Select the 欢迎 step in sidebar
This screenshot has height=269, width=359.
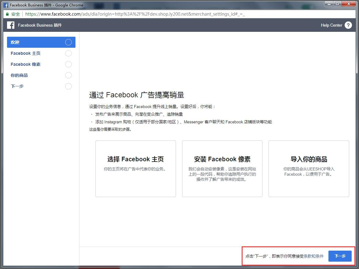click(41, 42)
